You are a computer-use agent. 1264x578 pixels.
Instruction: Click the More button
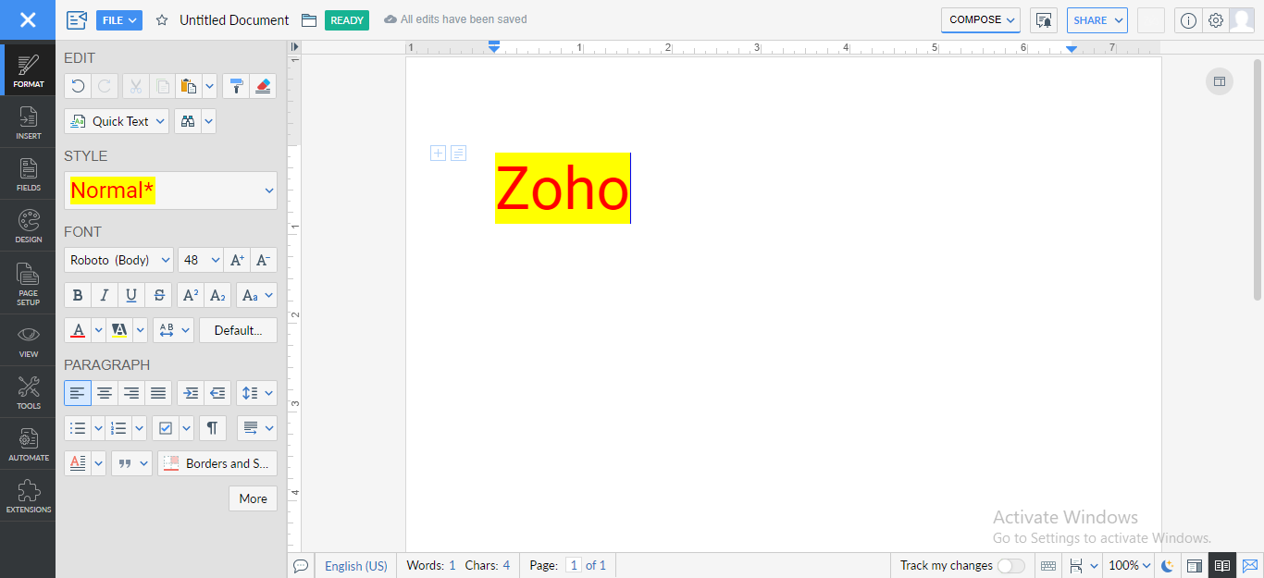coord(253,498)
